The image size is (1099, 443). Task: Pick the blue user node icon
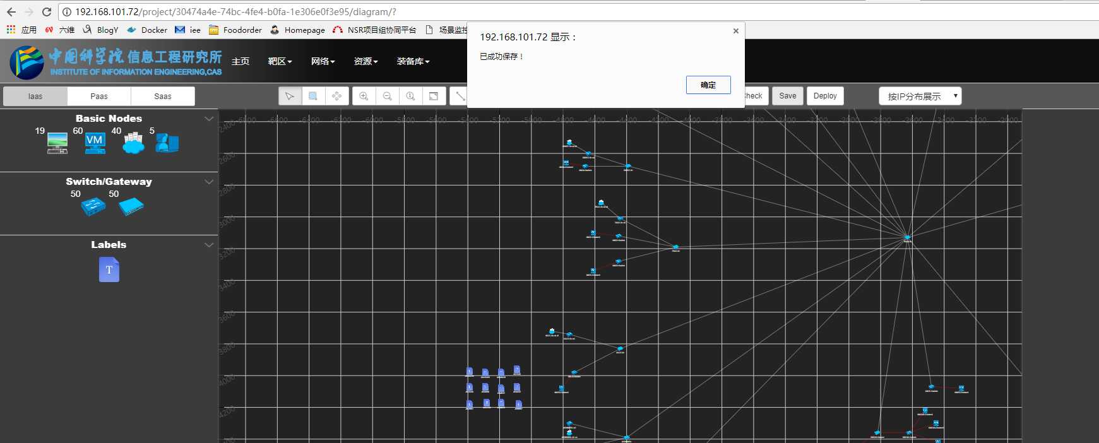click(167, 143)
